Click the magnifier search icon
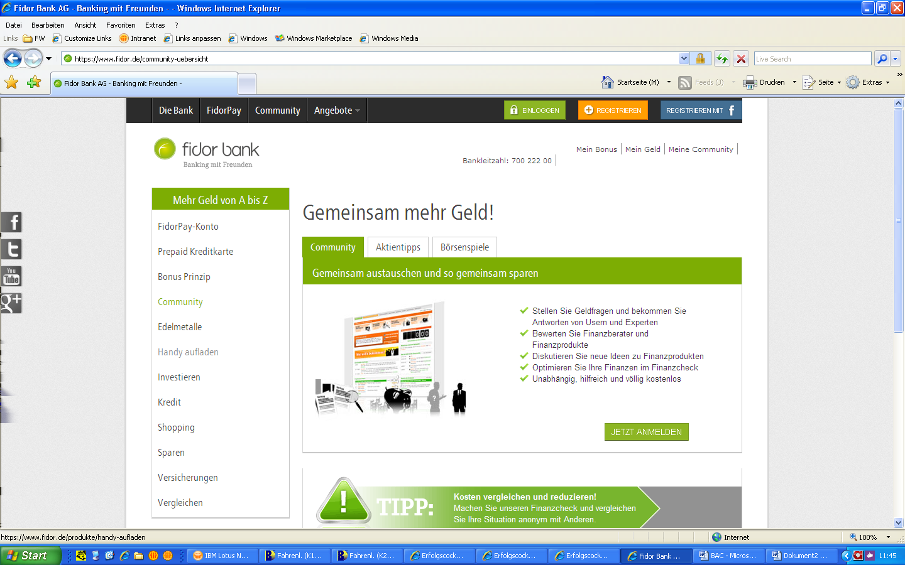The width and height of the screenshot is (905, 565). point(882,58)
